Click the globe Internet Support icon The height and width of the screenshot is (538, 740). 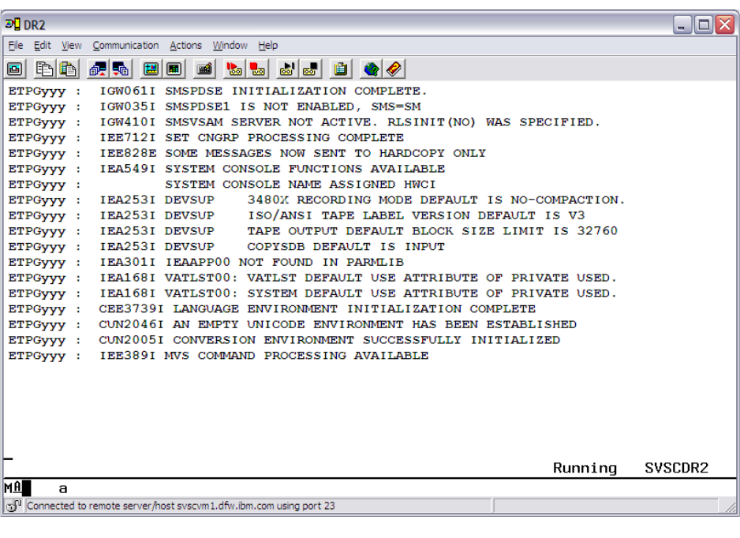pyautogui.click(x=371, y=69)
